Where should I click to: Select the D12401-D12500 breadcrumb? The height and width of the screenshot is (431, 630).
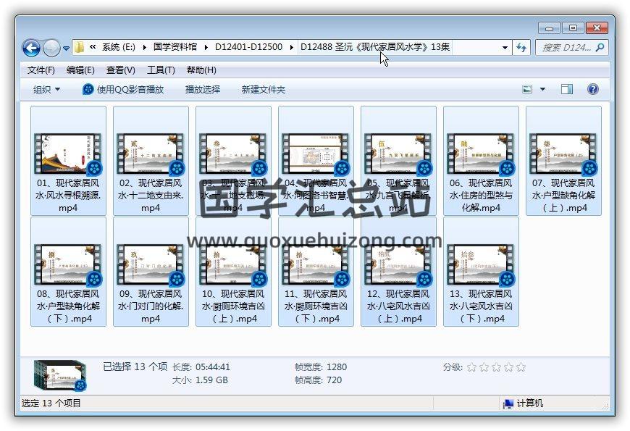click(248, 47)
